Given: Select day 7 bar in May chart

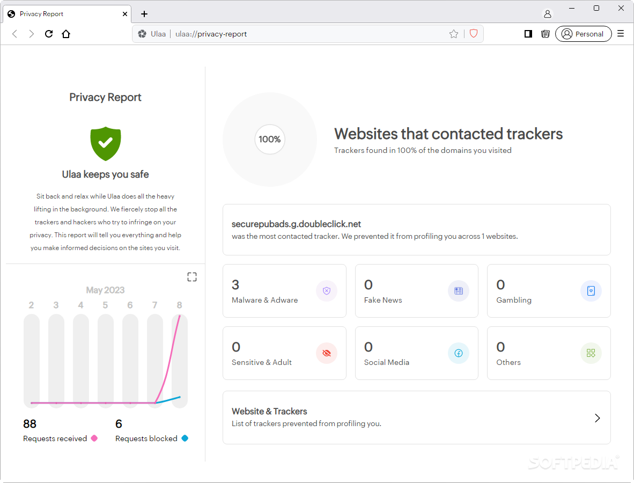Looking at the screenshot, I should tap(155, 361).
